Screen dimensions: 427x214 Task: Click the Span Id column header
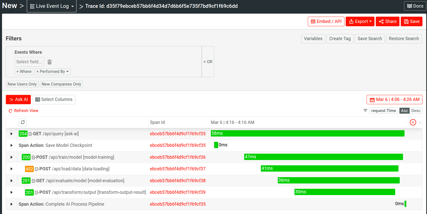(157, 122)
